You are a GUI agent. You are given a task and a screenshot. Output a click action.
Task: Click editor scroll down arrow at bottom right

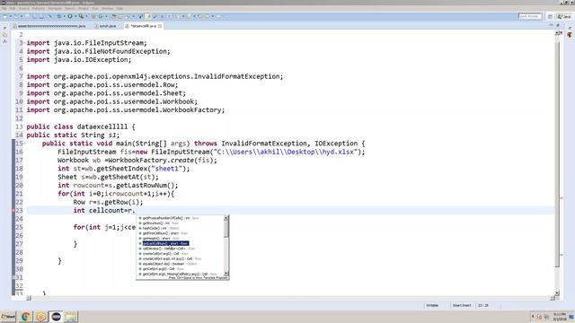[x=557, y=293]
